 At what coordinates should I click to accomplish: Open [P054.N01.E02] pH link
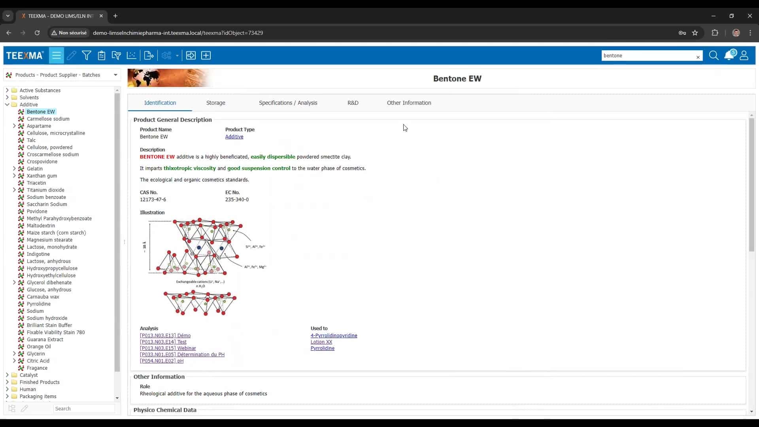(161, 361)
